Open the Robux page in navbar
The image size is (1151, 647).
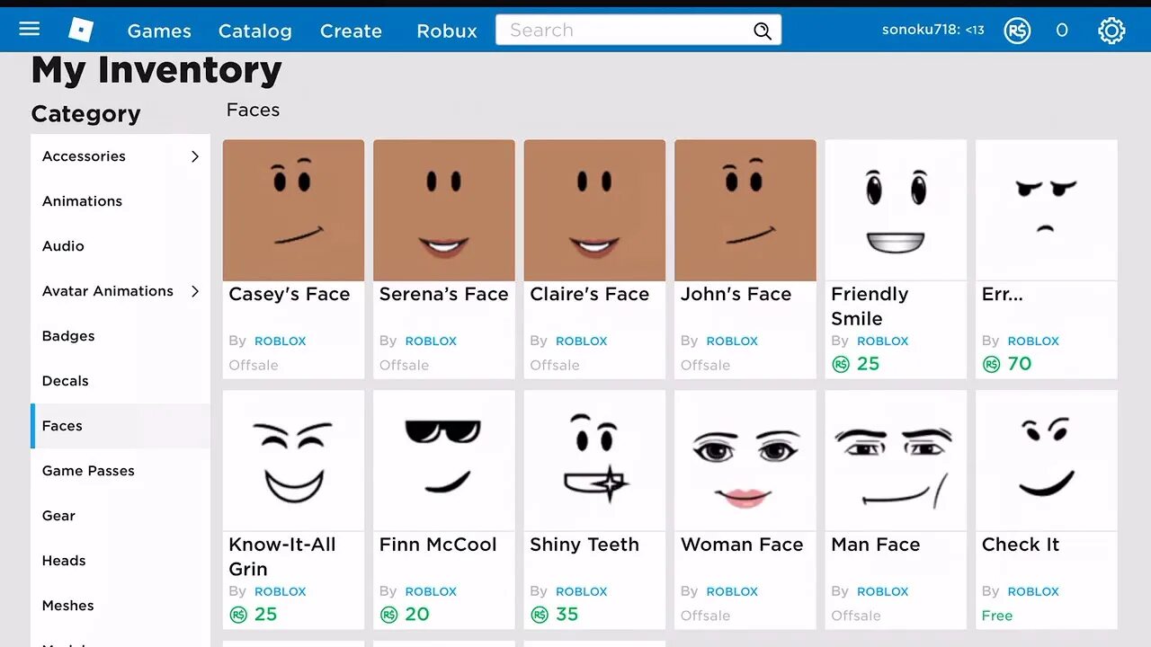click(447, 31)
